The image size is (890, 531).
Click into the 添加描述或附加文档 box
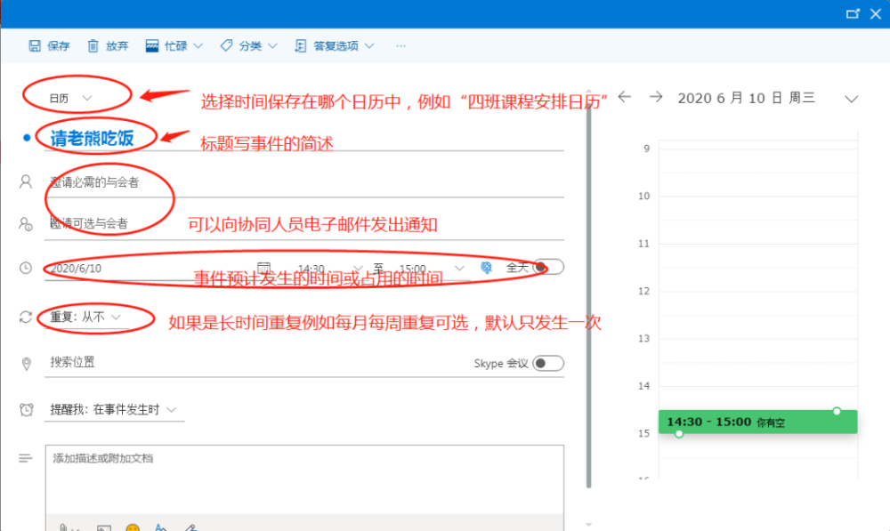304,479
